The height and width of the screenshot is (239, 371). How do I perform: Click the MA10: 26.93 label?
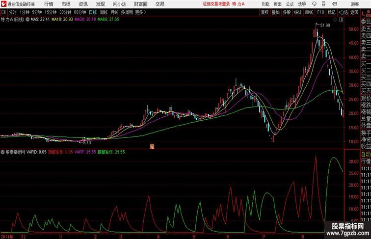[62, 20]
